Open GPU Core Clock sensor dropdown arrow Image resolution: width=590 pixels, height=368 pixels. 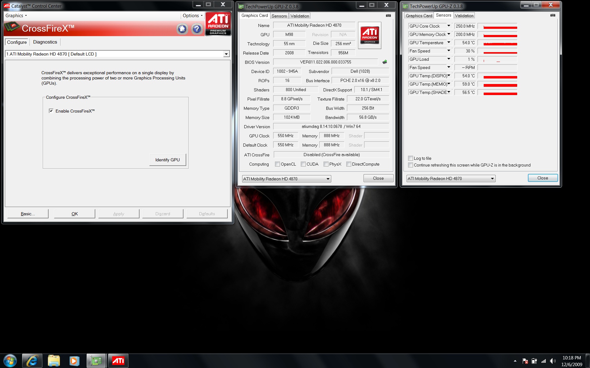click(449, 26)
